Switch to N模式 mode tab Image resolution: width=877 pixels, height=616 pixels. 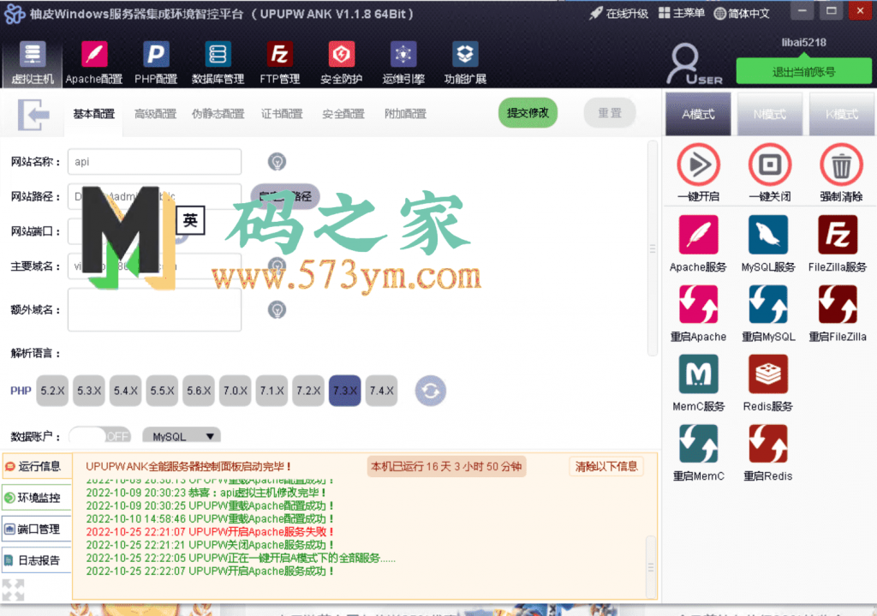pyautogui.click(x=770, y=114)
